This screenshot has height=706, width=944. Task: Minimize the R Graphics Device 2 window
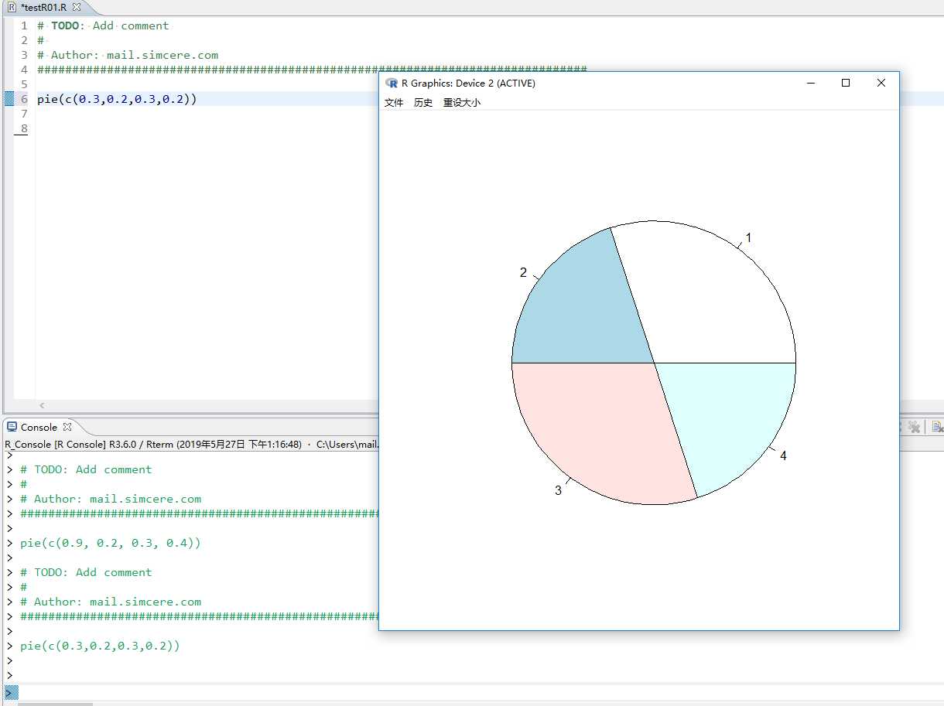[x=811, y=83]
